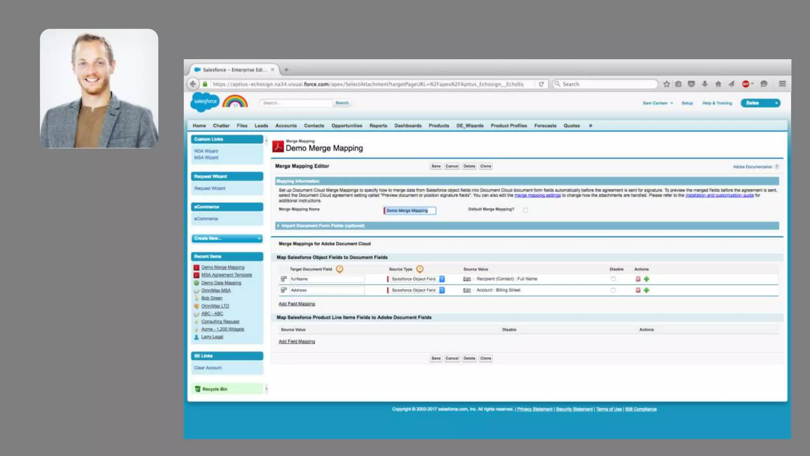Screen dimensions: 810x456
Task: Click the Target Document Field help icon
Action: 339,269
